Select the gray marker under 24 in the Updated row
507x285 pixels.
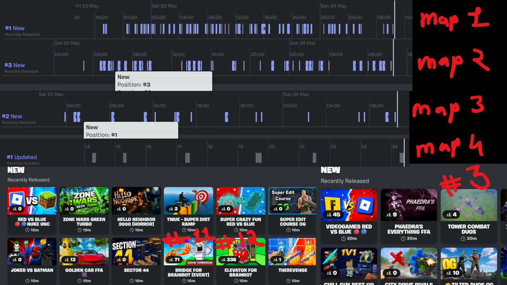pyautogui.click(x=402, y=158)
